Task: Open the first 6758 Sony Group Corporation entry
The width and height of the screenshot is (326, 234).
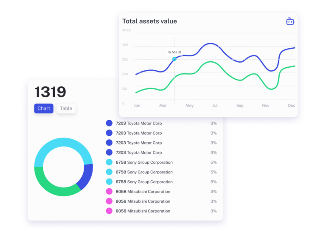Action: pyautogui.click(x=144, y=162)
